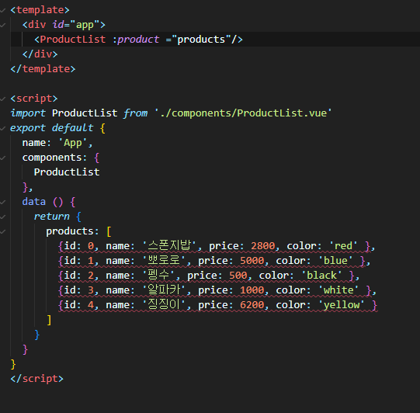Click the "app" attribute value
The width and height of the screenshot is (420, 413).
click(85, 25)
